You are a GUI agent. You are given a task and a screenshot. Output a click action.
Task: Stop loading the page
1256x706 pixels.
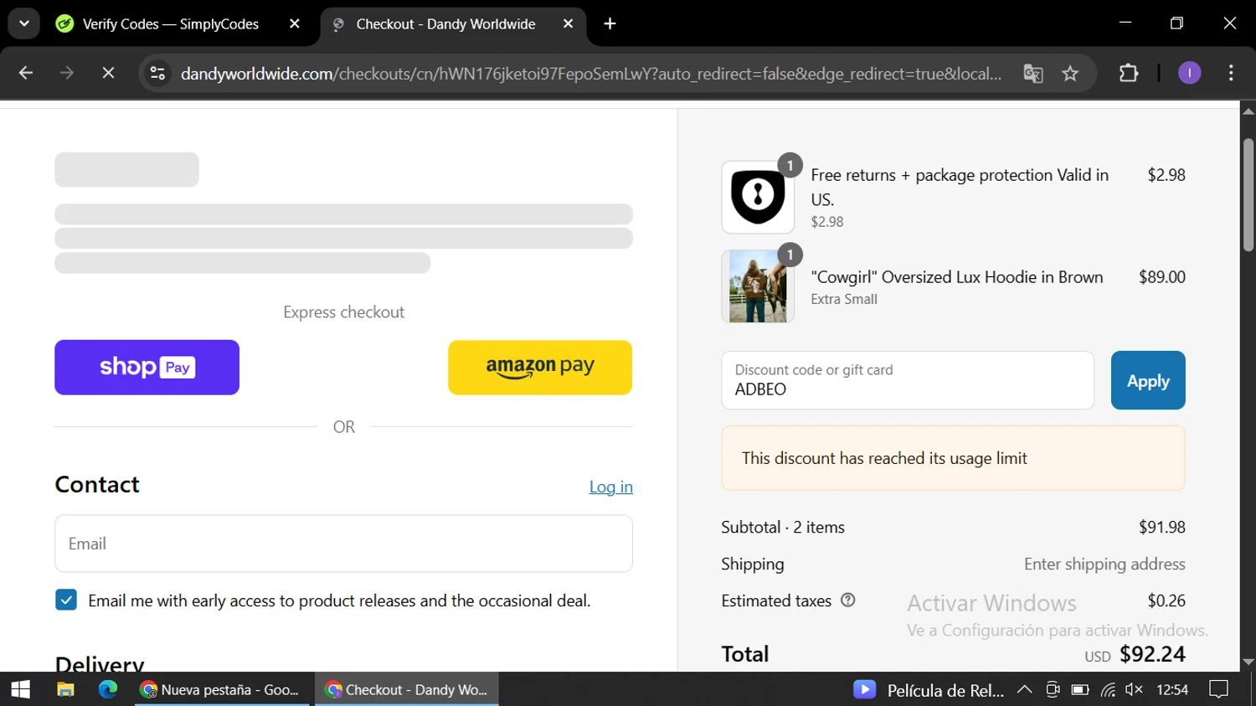click(x=108, y=74)
